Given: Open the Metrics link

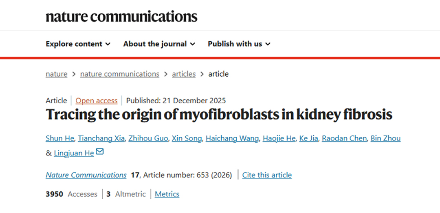Looking at the screenshot, I should (x=167, y=194).
